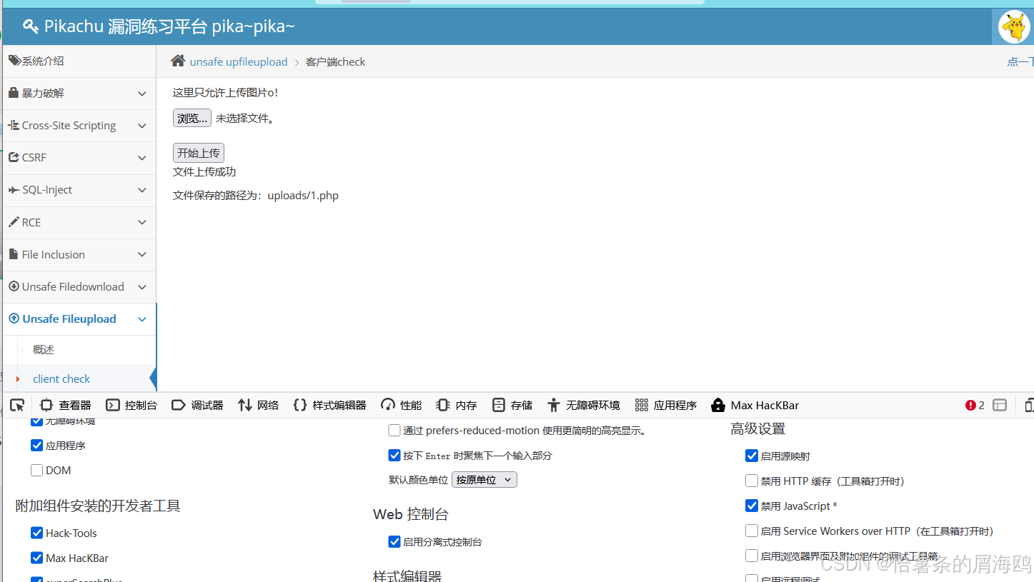Image resolution: width=1034 pixels, height=582 pixels.
Task: Click the share icon beside CSRF
Action: click(14, 157)
